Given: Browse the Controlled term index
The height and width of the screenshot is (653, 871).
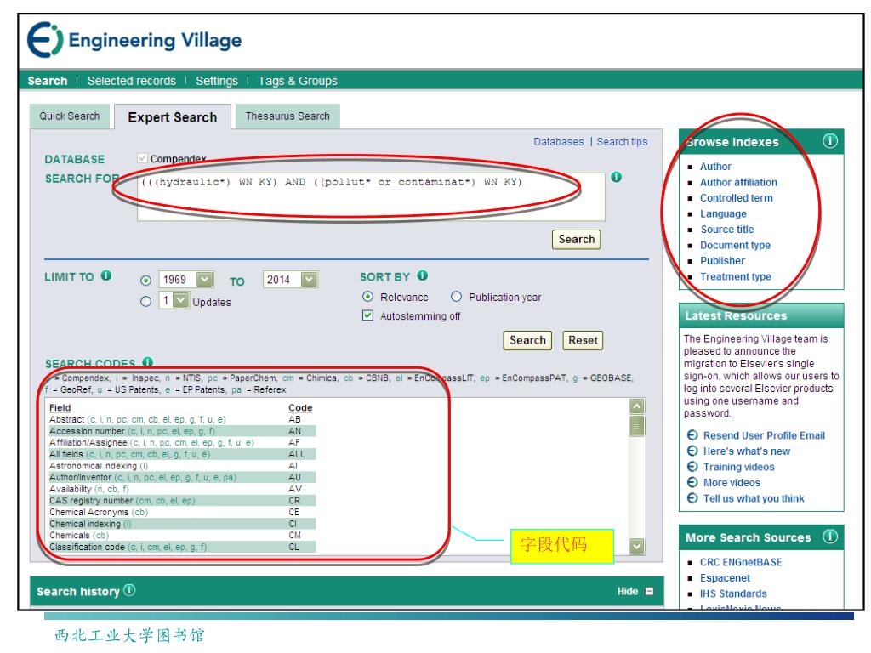Looking at the screenshot, I should (736, 197).
